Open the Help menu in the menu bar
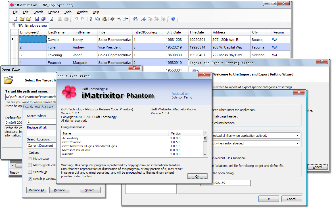The width and height of the screenshot is (332, 208). [96, 12]
